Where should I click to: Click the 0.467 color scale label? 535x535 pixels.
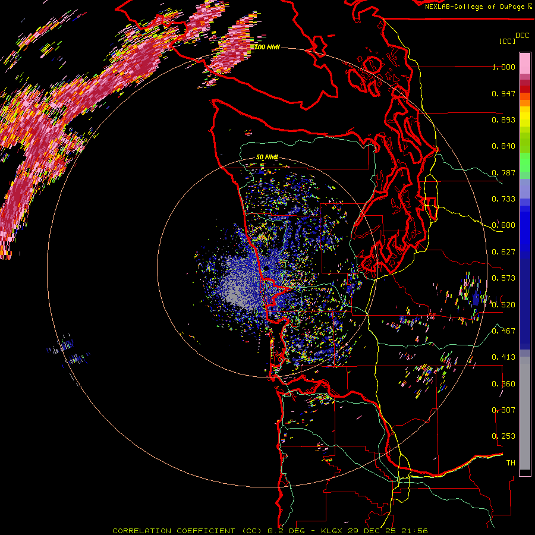tap(503, 331)
